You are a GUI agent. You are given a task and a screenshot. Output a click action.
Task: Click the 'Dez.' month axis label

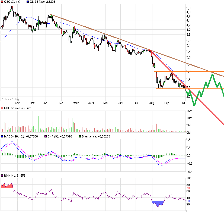pos(33,103)
